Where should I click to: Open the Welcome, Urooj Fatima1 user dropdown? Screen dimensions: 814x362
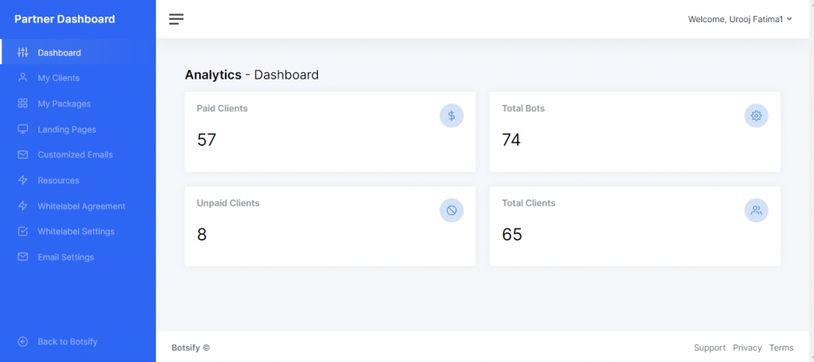(x=735, y=20)
